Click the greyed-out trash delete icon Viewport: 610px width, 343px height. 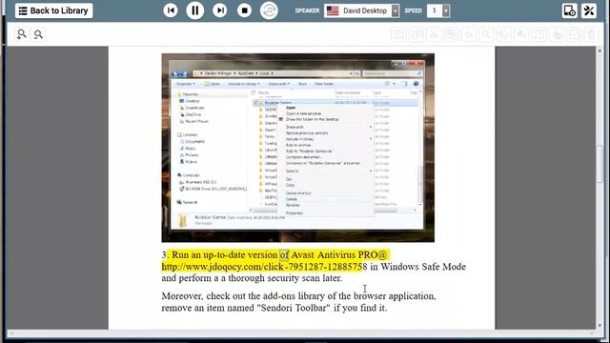(592, 34)
